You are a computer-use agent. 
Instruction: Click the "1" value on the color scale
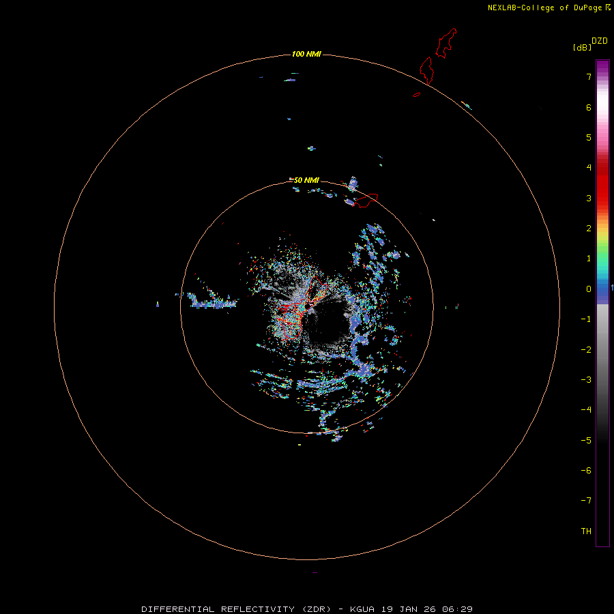pyautogui.click(x=589, y=259)
